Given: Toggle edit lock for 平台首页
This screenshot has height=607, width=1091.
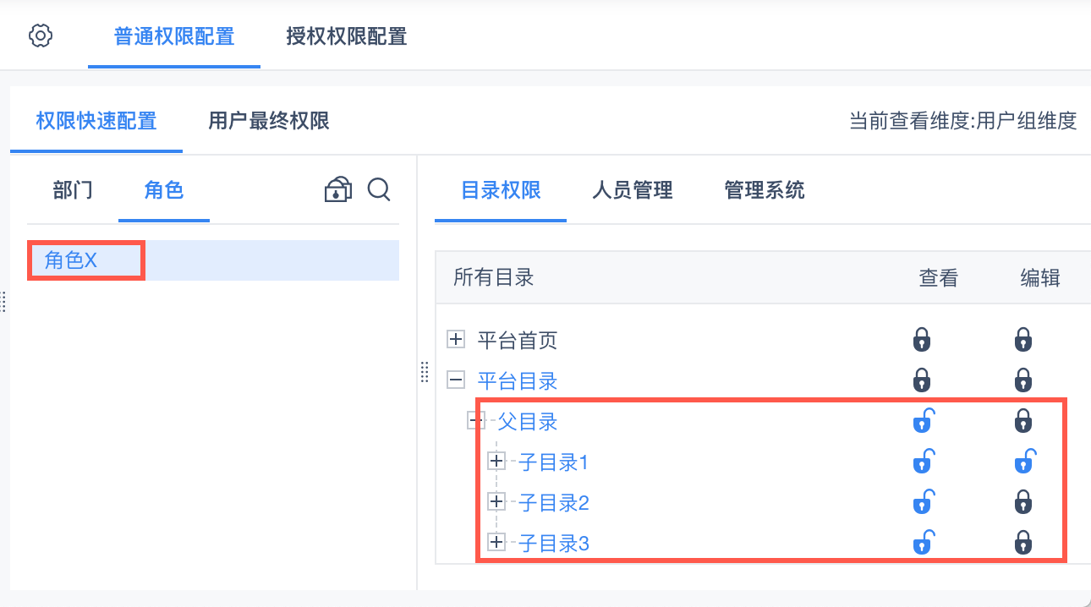Looking at the screenshot, I should click(1023, 340).
